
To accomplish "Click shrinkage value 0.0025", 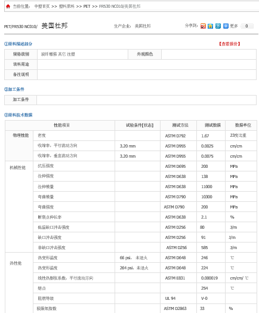I will (207, 146).
